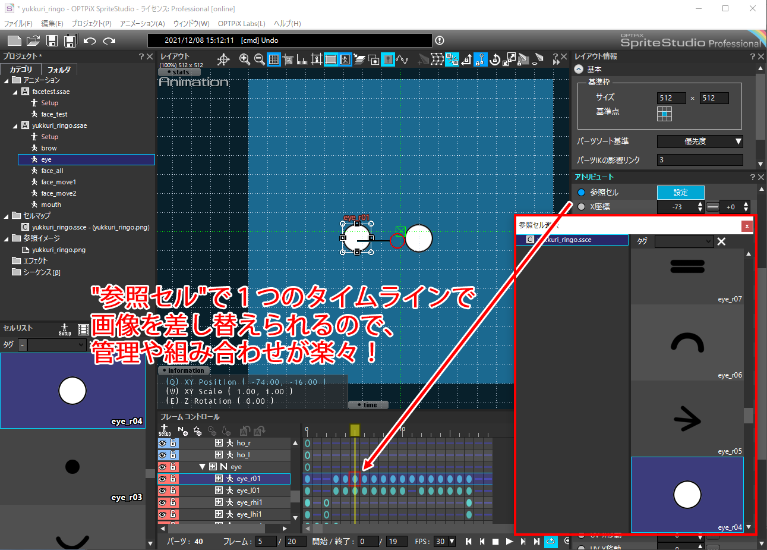This screenshot has width=767, height=550.
Task: Hide the eye_rhi1 part with eye icon
Action: (162, 502)
